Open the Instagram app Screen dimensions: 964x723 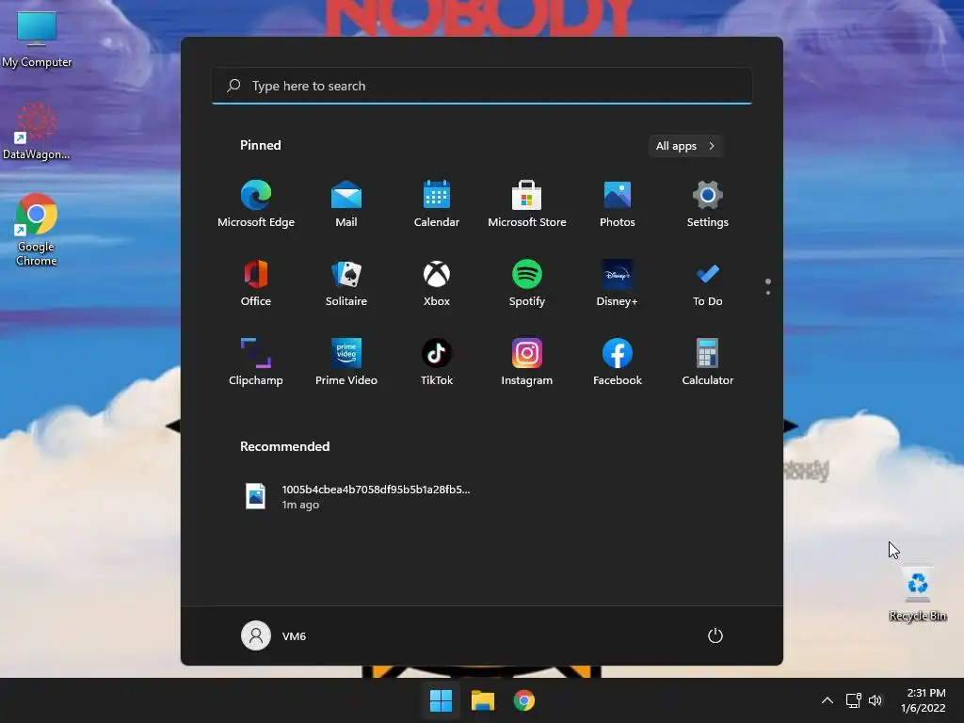(527, 362)
